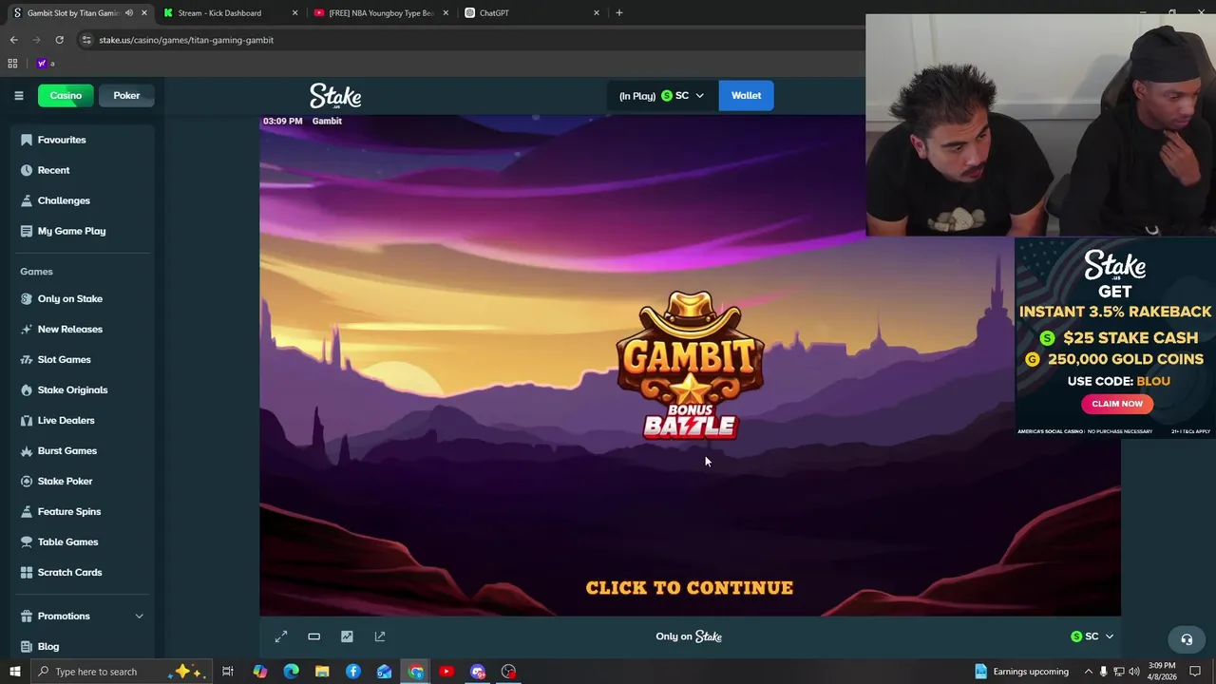
Task: Pop out the game window
Action: click(380, 636)
